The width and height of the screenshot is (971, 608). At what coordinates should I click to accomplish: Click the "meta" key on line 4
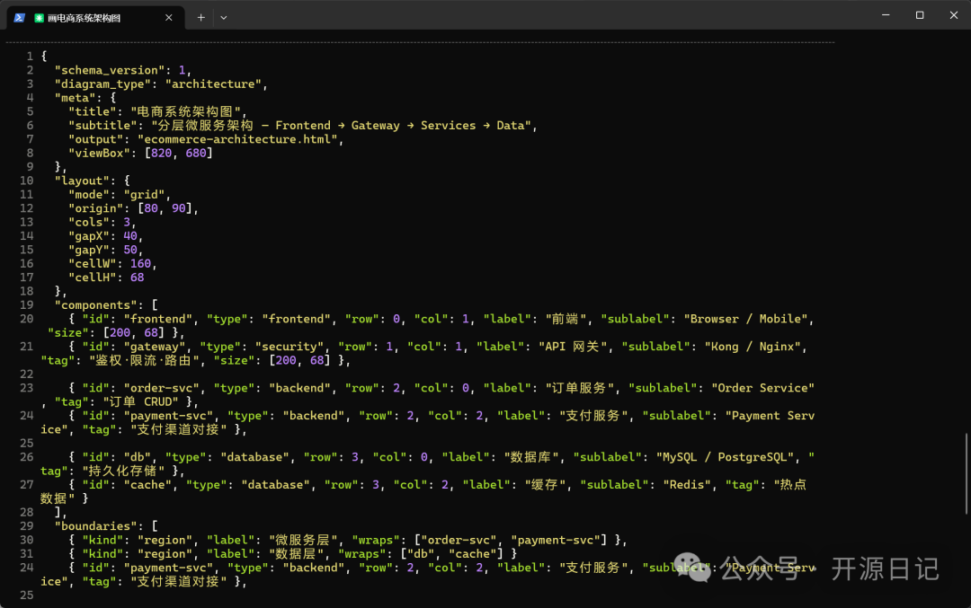point(75,98)
